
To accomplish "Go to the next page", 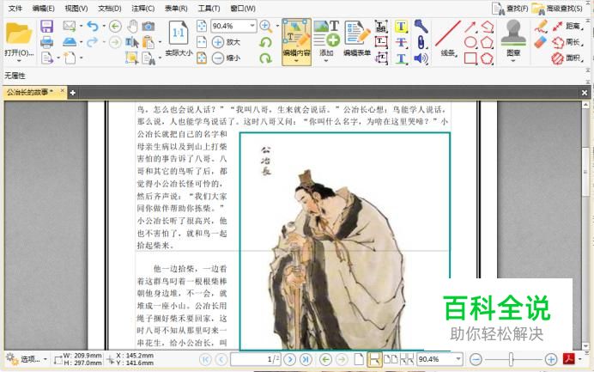I will (x=289, y=359).
